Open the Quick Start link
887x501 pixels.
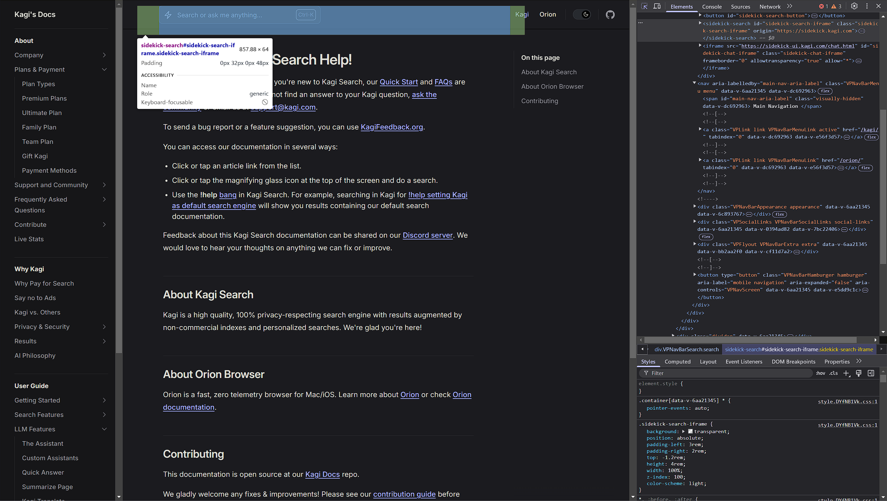point(399,82)
